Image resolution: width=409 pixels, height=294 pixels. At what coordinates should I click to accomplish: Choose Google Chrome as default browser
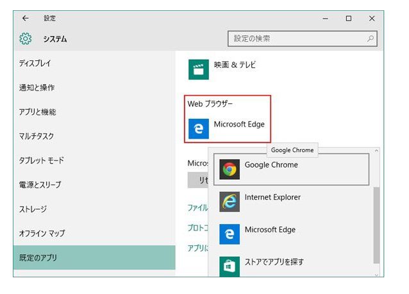coord(291,169)
